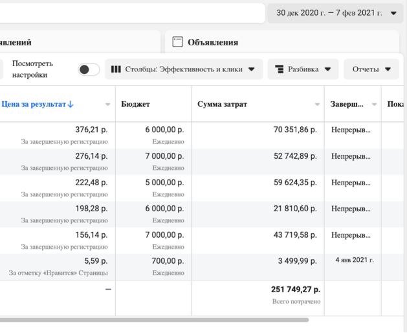Open Сумма затрат column options arrow
The height and width of the screenshot is (333, 407).
(x=317, y=104)
